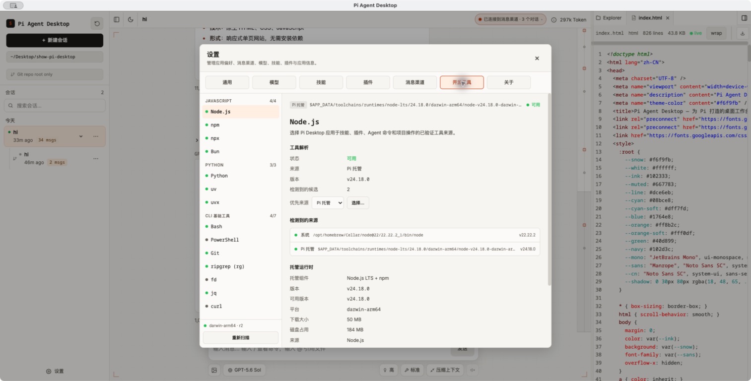This screenshot has height=381, width=751.
Task: Expand the collapsed arrow left of settings dialog
Action: pos(197,140)
